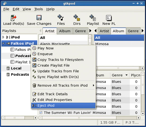The height and width of the screenshot is (127, 146).
Task: Click the Play Now disc icon
Action: [x=34, y=48]
